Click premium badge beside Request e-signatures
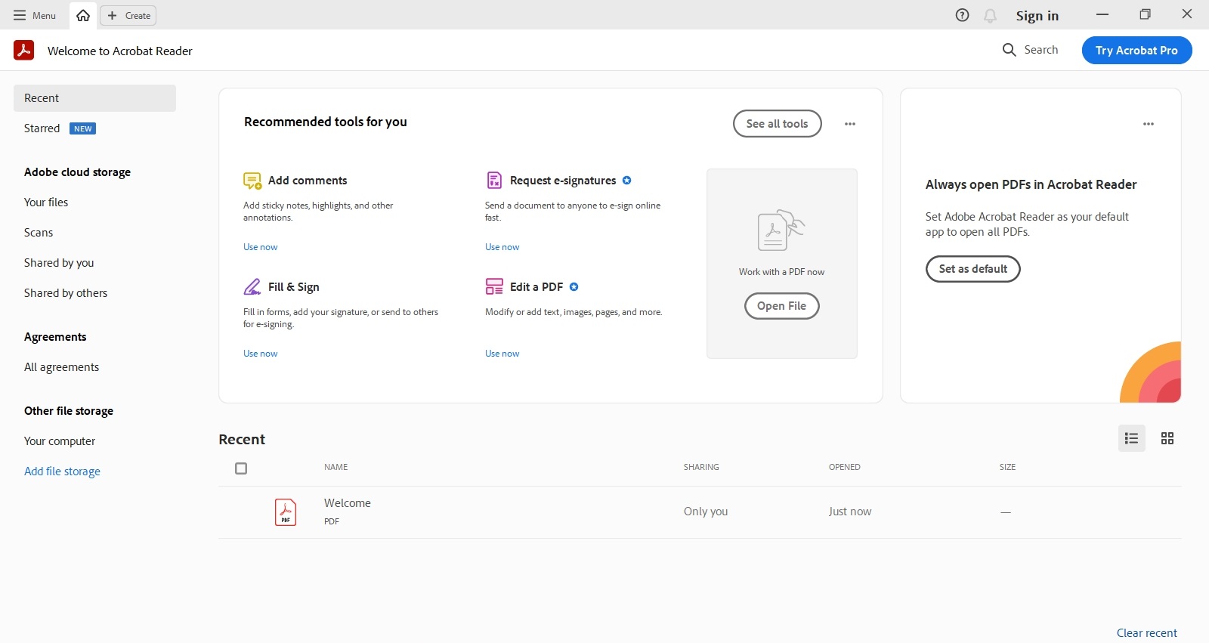This screenshot has height=643, width=1209. [x=626, y=181]
